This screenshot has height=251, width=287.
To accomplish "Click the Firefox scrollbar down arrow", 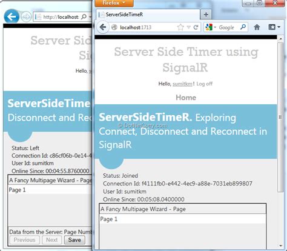I will click(x=280, y=246).
